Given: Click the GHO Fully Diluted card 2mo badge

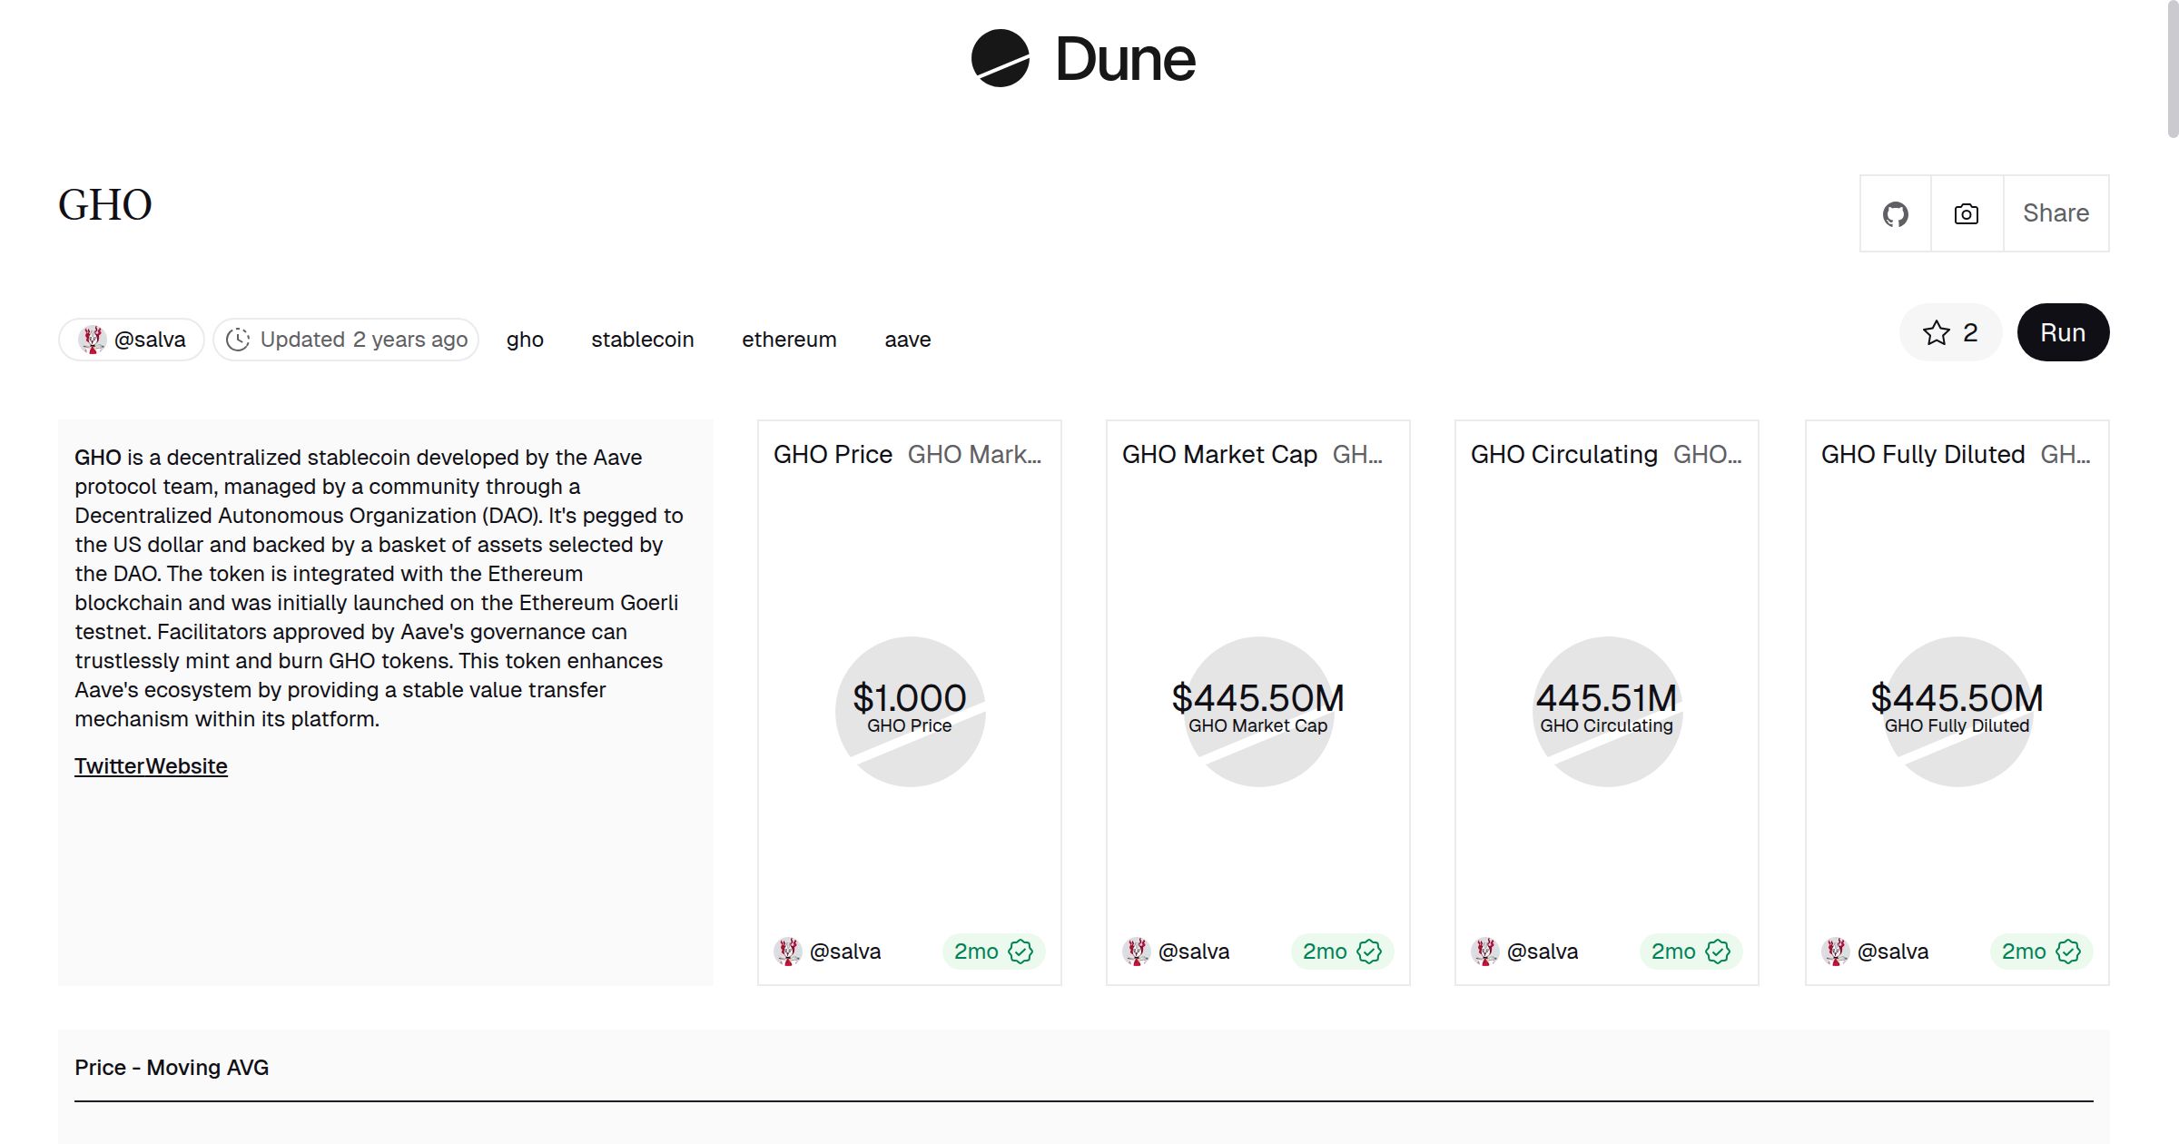Looking at the screenshot, I should (2041, 952).
